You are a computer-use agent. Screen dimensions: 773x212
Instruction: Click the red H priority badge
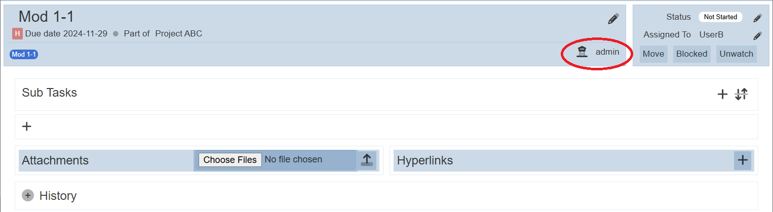point(17,34)
